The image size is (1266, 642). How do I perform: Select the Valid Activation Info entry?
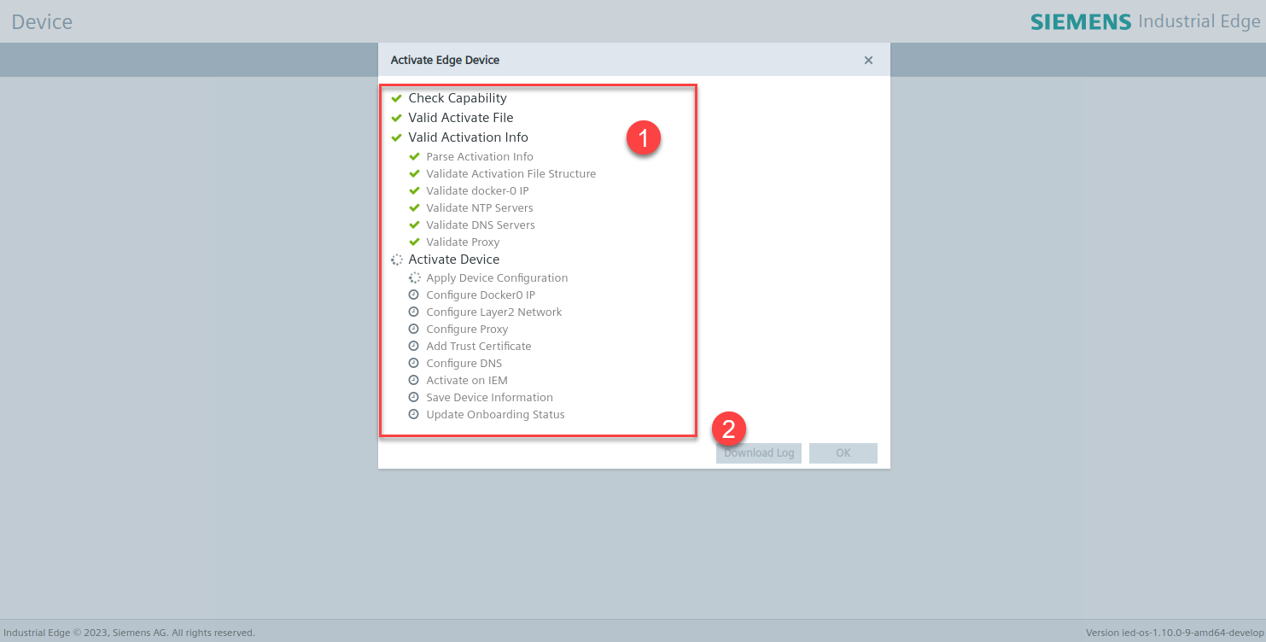point(468,137)
